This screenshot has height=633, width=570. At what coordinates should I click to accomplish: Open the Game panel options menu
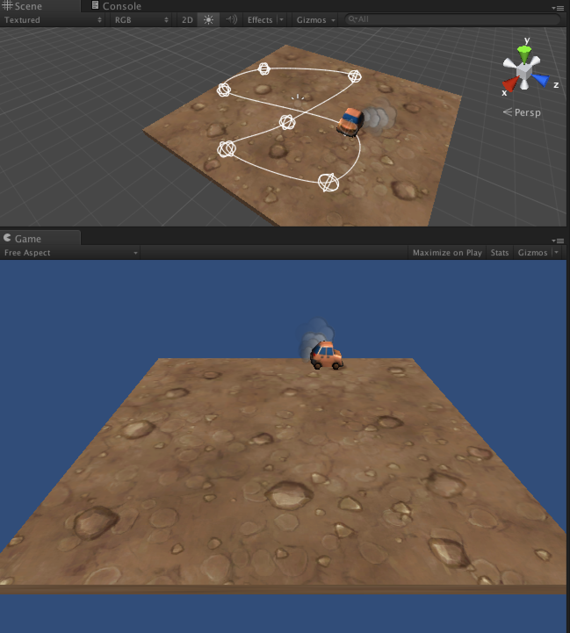[558, 241]
